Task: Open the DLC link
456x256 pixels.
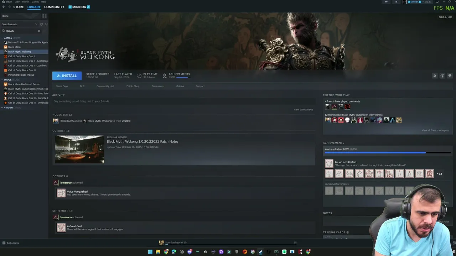Action: (82, 86)
